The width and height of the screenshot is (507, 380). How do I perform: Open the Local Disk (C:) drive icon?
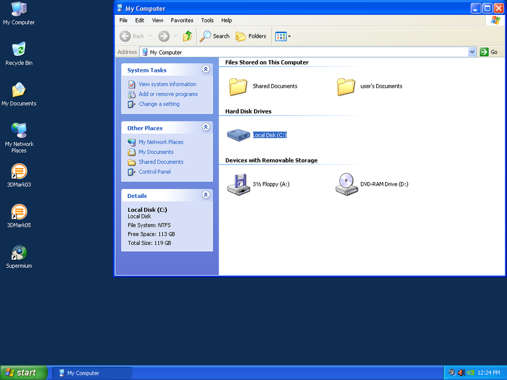pyautogui.click(x=239, y=135)
